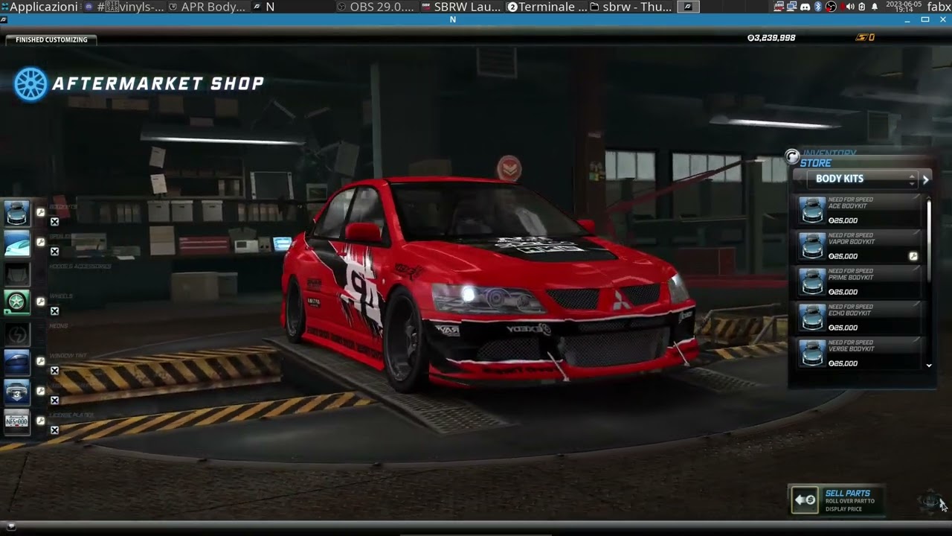Remove installed spoiler with its X button

(54, 252)
